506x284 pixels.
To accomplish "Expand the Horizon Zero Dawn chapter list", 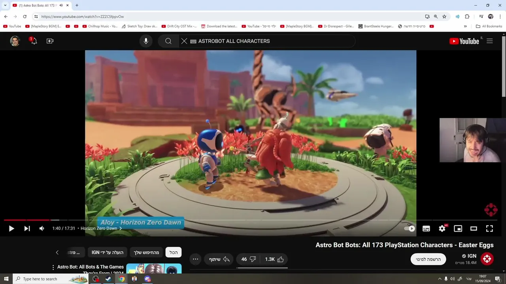I will (101, 228).
